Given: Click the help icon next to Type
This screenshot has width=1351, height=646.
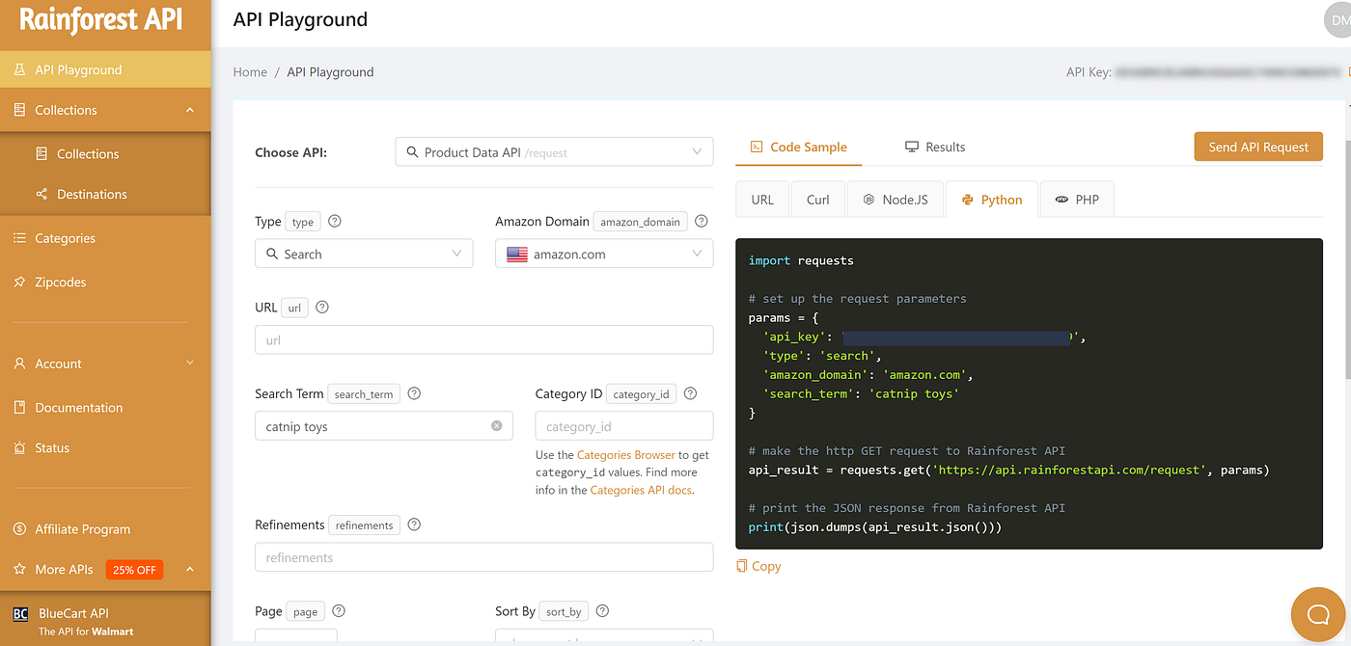Looking at the screenshot, I should [x=335, y=221].
